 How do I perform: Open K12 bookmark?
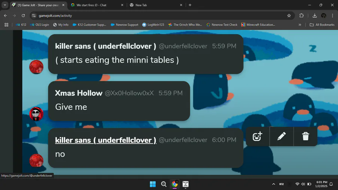[x=21, y=25]
